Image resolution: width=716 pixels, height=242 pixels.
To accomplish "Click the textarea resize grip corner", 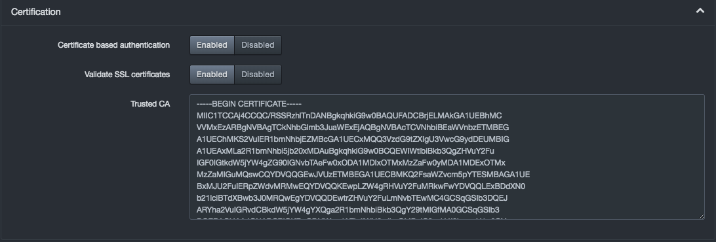I will tap(702, 216).
